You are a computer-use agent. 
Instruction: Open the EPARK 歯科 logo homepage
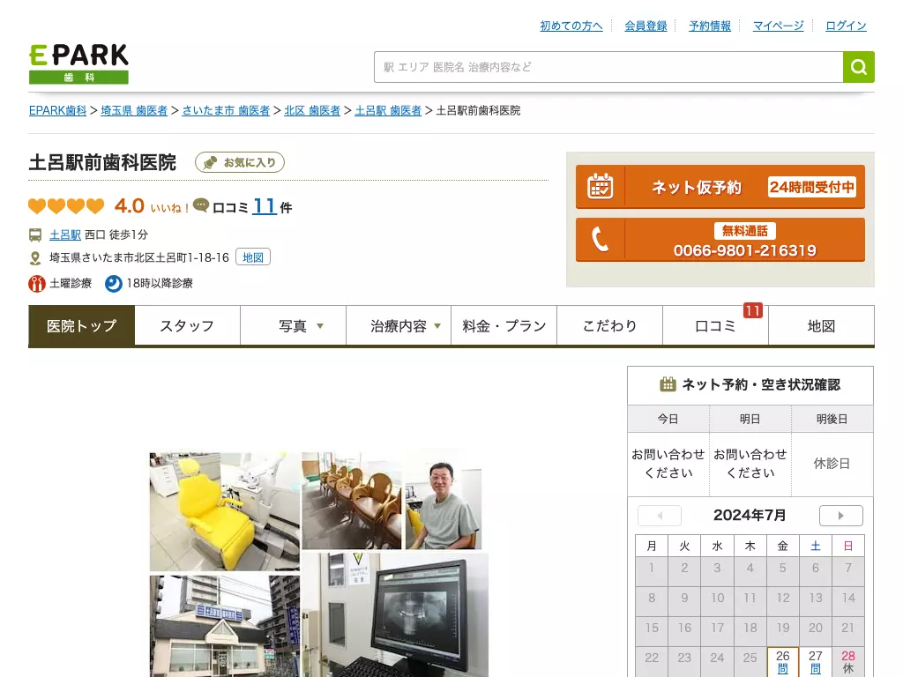78,63
